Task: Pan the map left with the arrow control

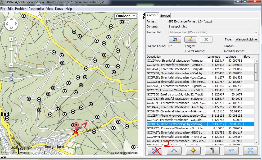Action: tap(7, 24)
